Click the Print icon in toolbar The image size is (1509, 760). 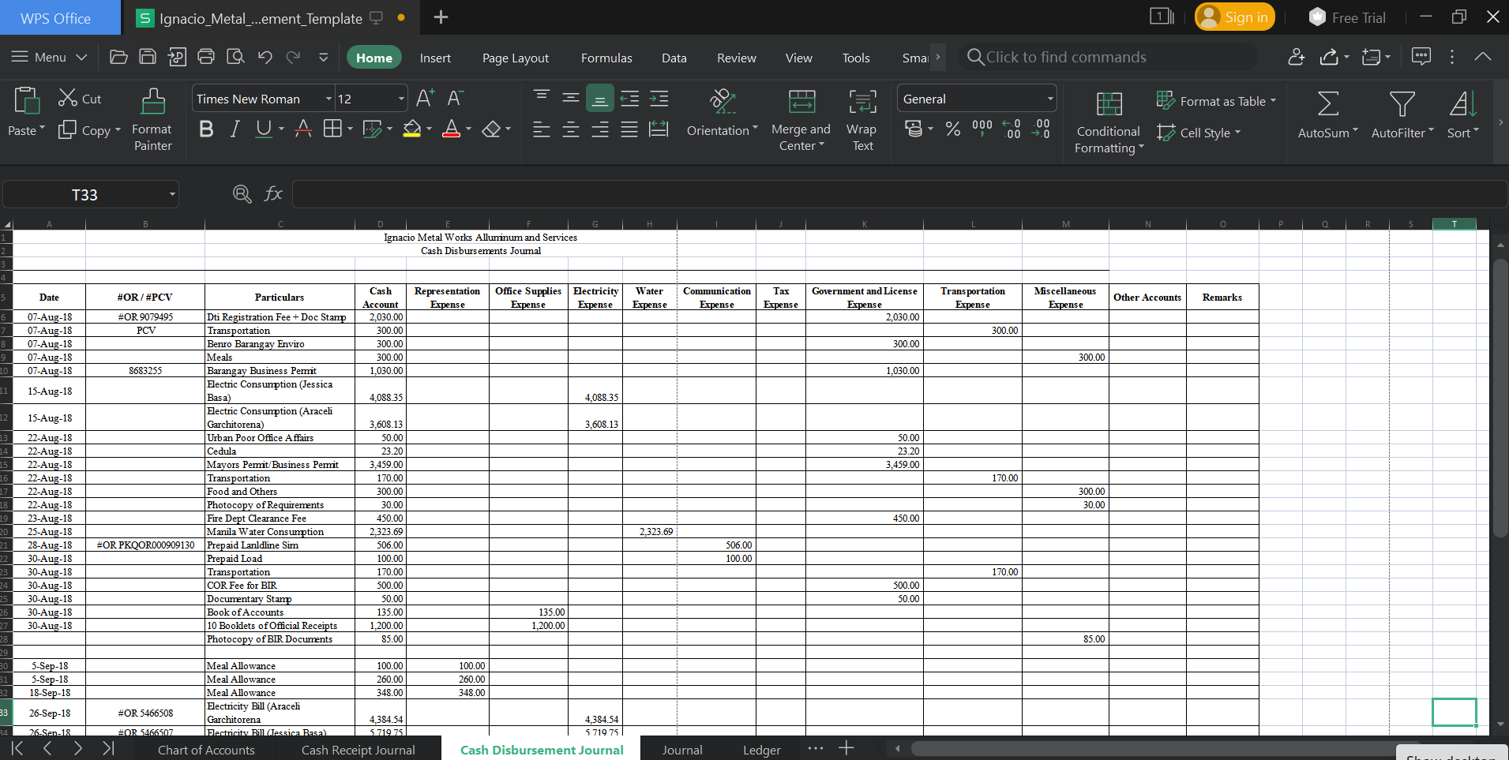(x=206, y=57)
